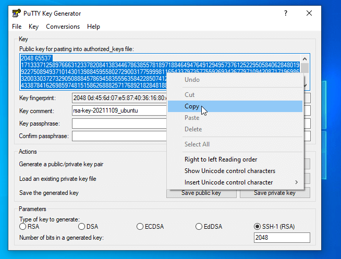This screenshot has height=259, width=341.
Task: Click 'Generate a public/private key pair' label
Action: coord(61,164)
